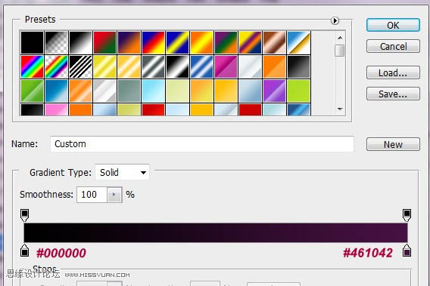
Task: Open the Gradient Type dropdown
Action: click(x=123, y=172)
